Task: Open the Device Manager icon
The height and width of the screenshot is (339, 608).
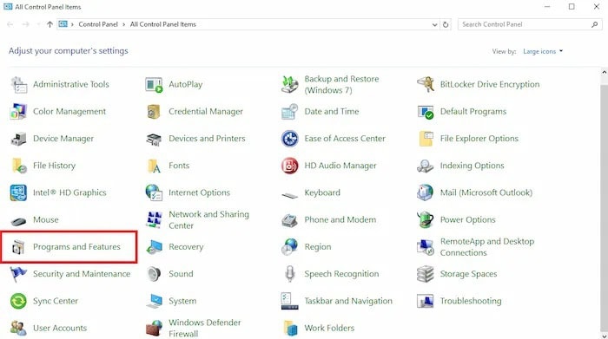Action: (18, 139)
